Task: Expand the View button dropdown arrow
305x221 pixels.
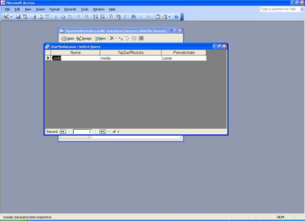Action: (11, 17)
